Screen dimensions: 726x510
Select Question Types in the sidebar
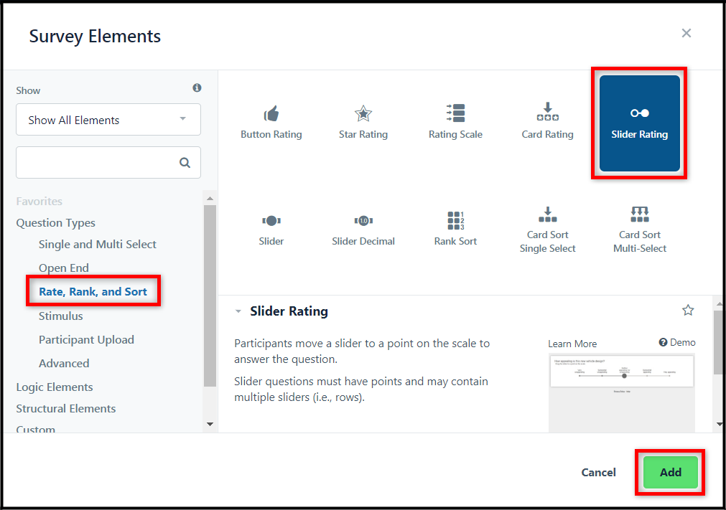point(55,223)
